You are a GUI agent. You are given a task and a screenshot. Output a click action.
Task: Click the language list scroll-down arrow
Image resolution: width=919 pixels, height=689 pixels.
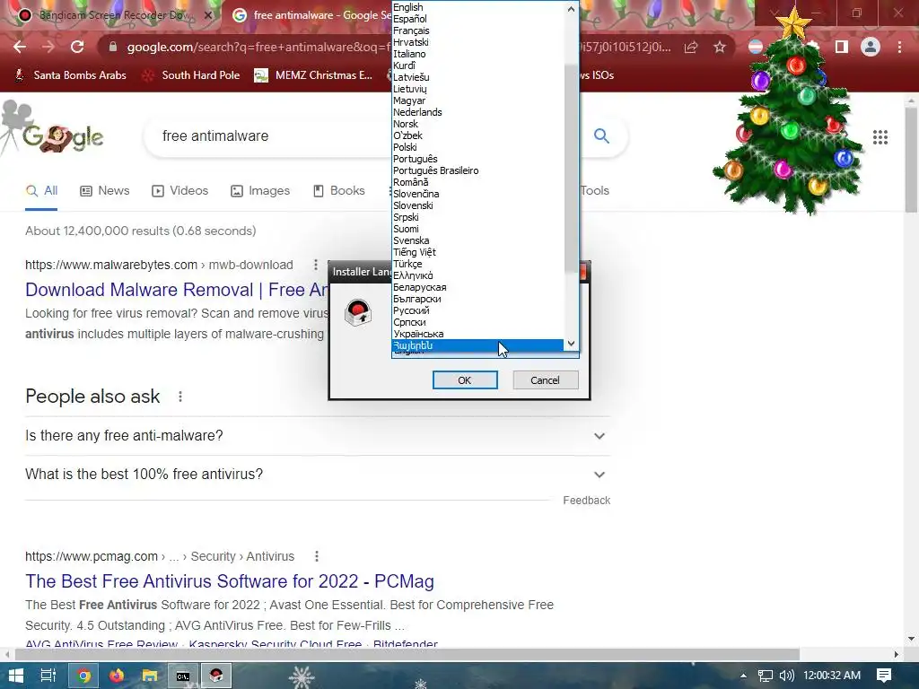point(572,344)
